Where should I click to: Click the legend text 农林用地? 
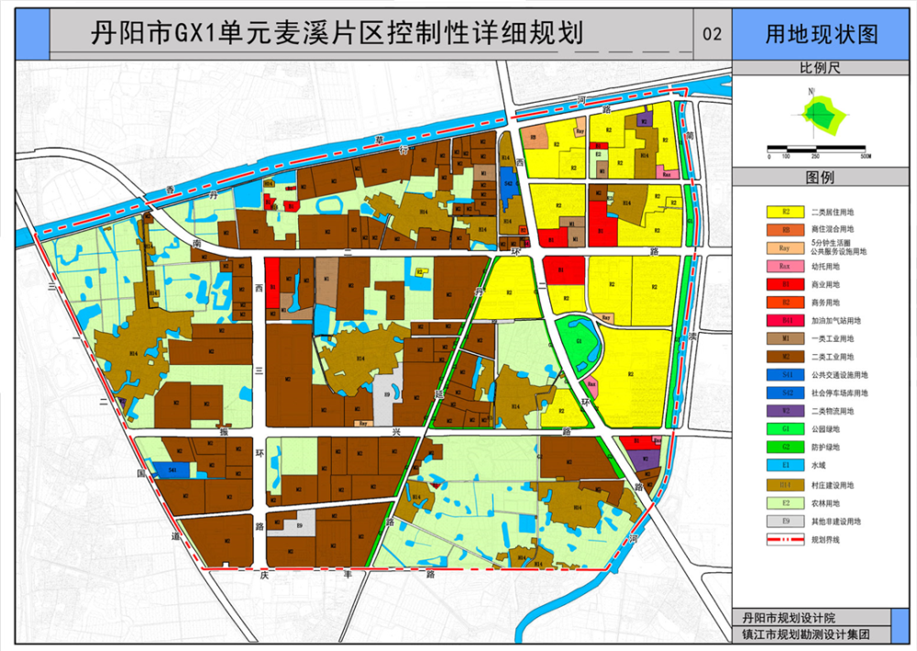825,503
